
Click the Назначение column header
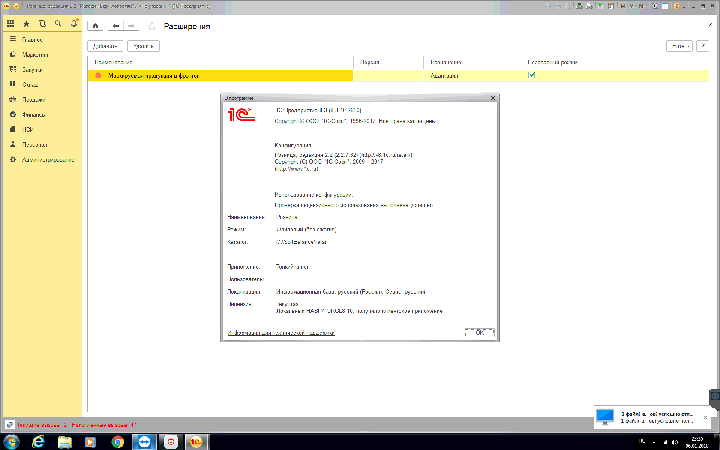(472, 62)
